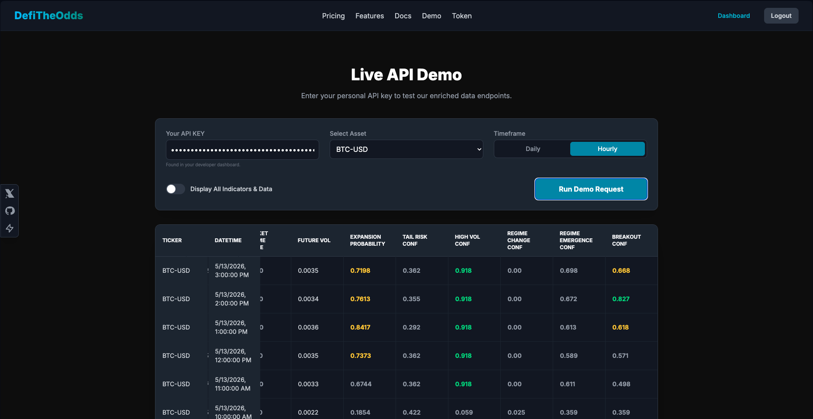The image size is (813, 419).
Task: Open the Token navigation item
Action: tap(462, 16)
